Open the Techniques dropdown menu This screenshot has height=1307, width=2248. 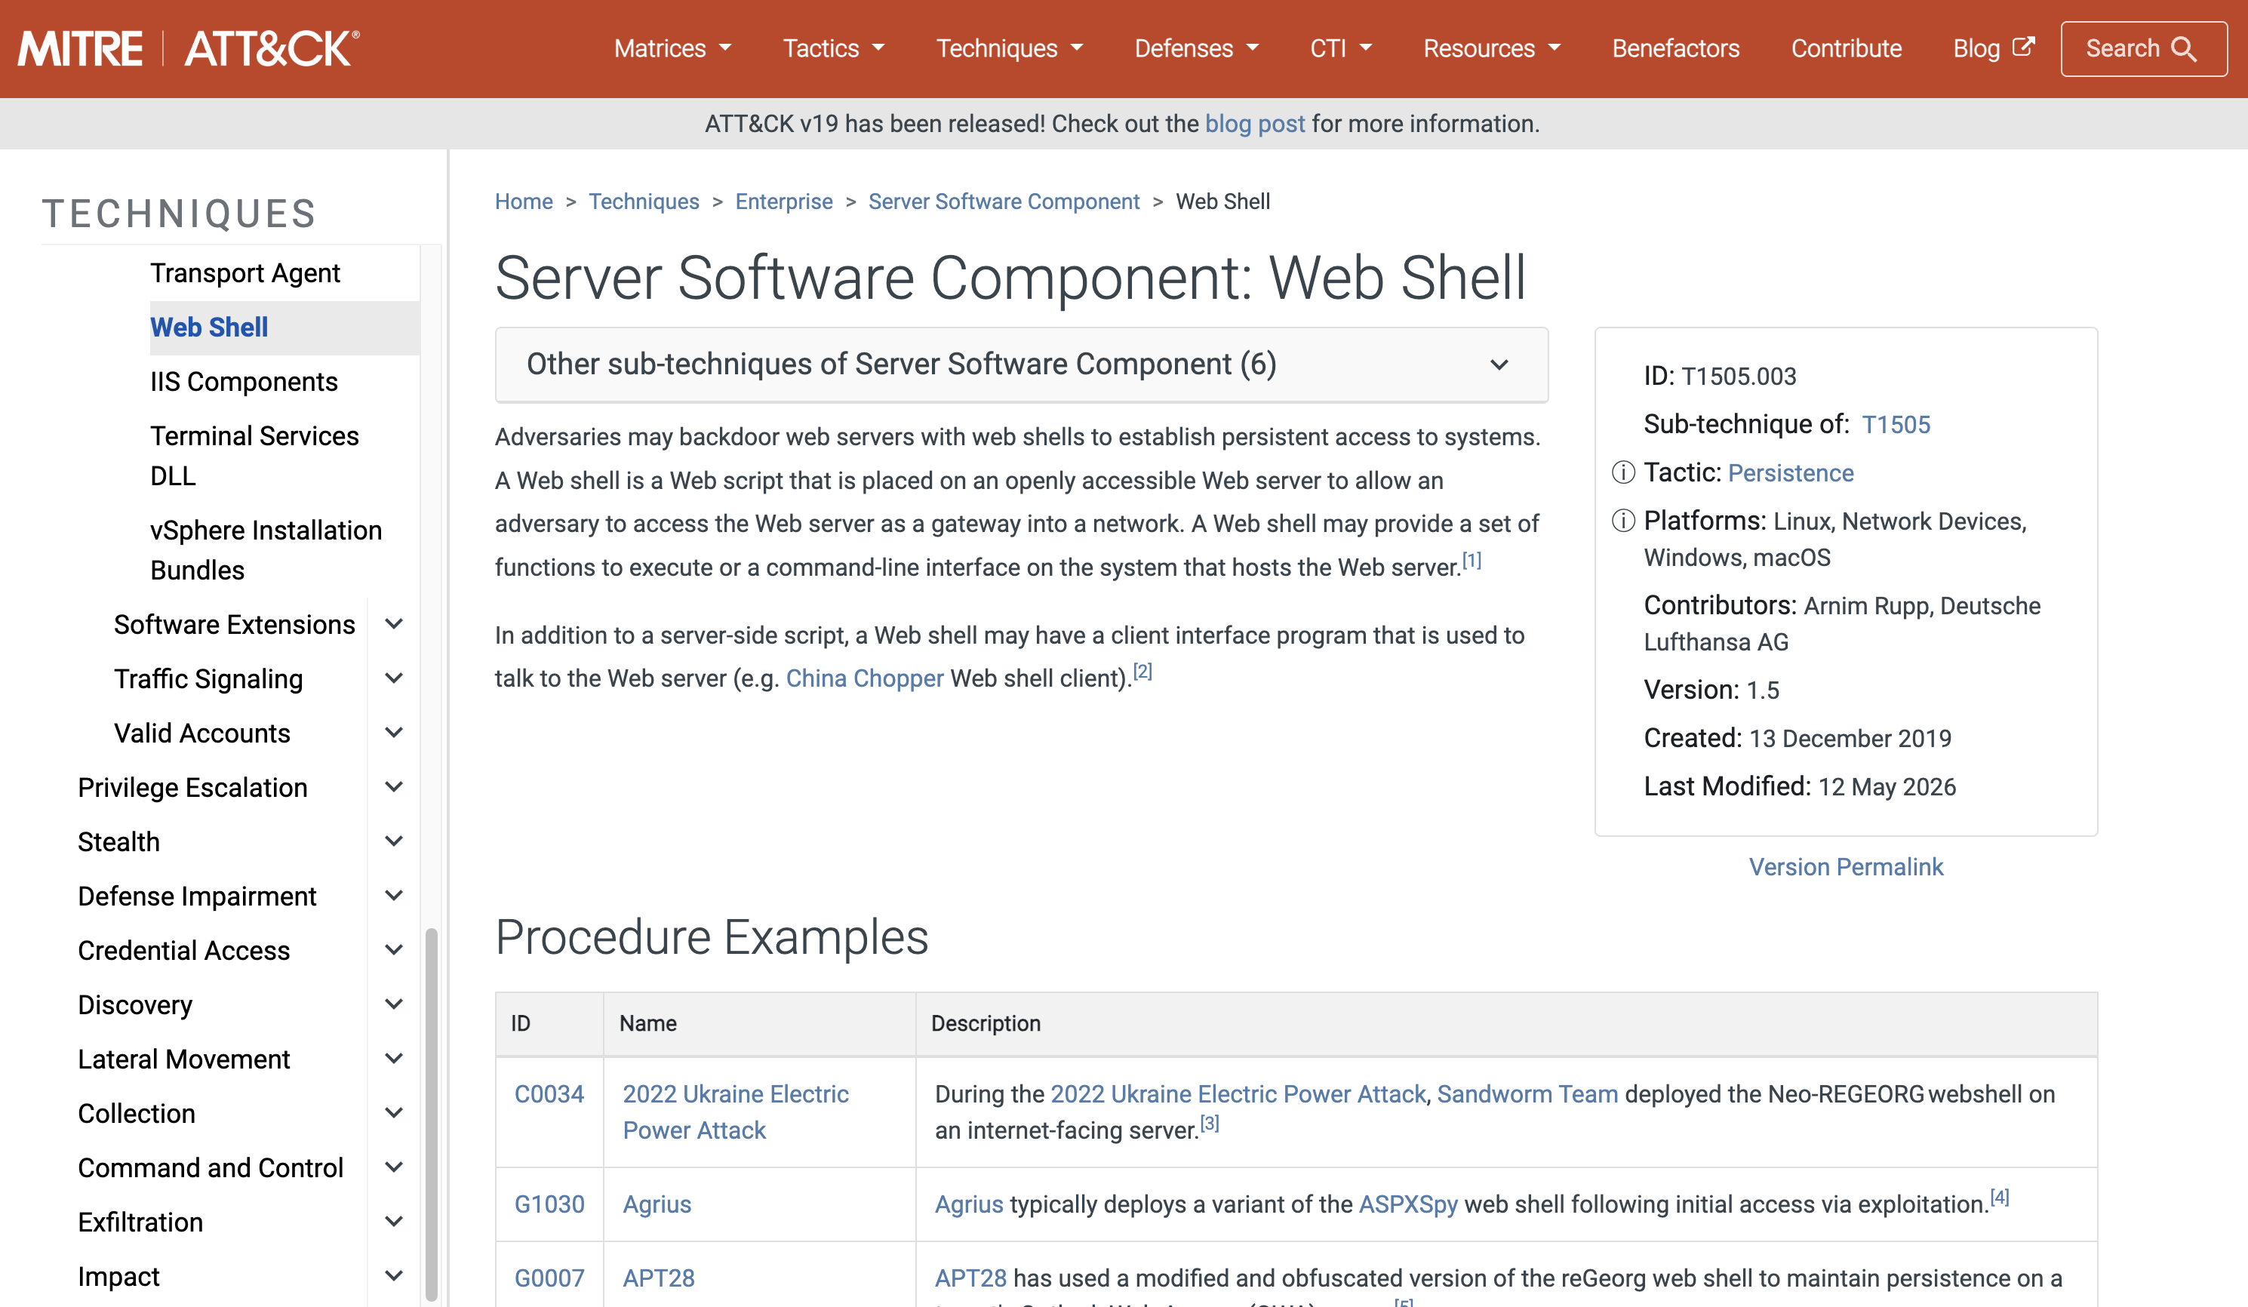[x=1010, y=48]
